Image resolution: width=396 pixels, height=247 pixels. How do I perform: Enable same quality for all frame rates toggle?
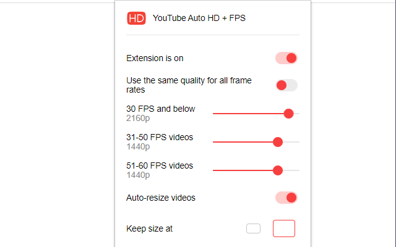(286, 85)
